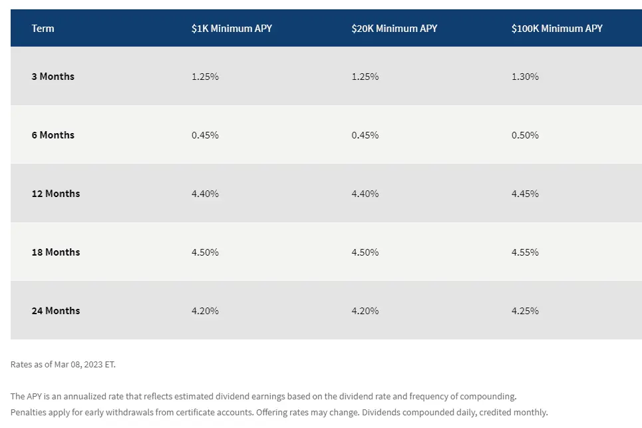Click the early withdrawal penalties disclaimer text
Viewport: 642px width, 428px height.
(x=279, y=412)
